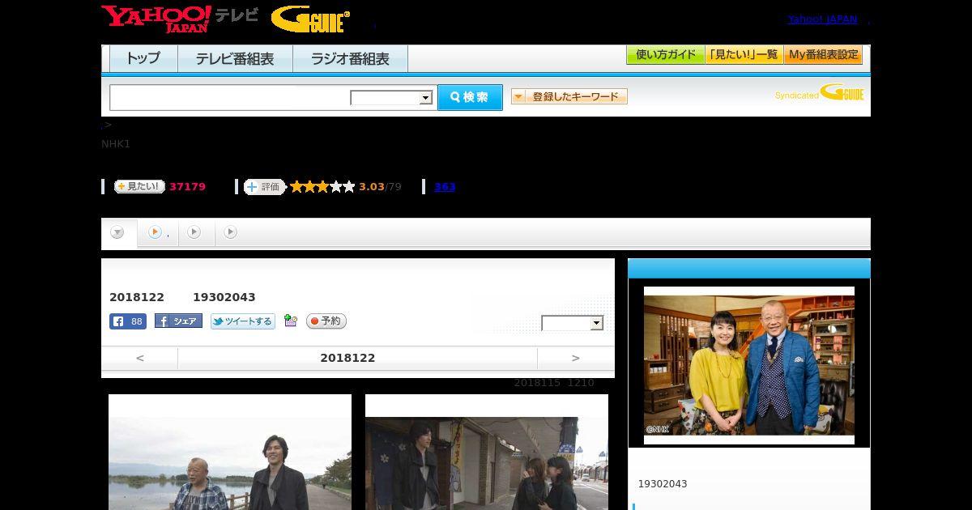
Task: Open the テレビ番組表 tab
Action: point(235,58)
